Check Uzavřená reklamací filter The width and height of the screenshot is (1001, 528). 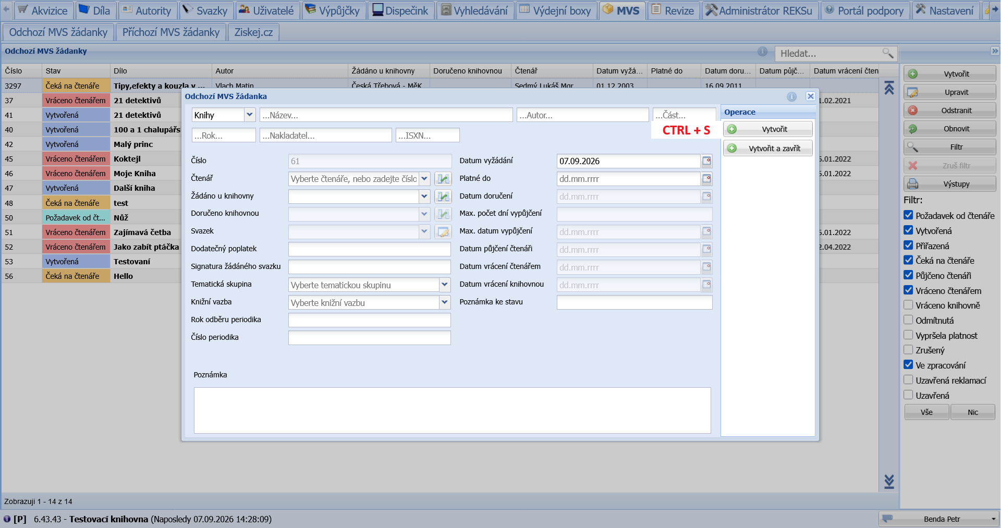(908, 380)
